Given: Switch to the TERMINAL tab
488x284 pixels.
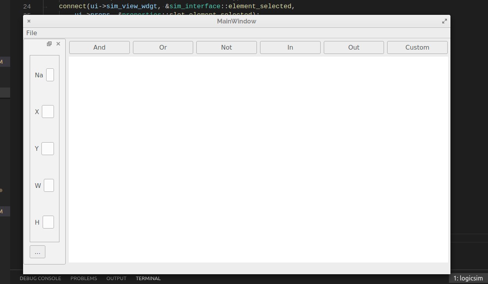Looking at the screenshot, I should point(148,279).
